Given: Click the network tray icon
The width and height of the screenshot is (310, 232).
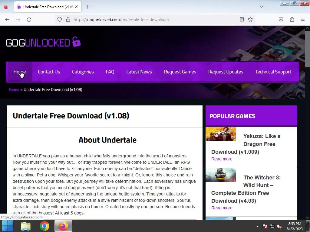Looking at the screenshot, I should (272, 226).
